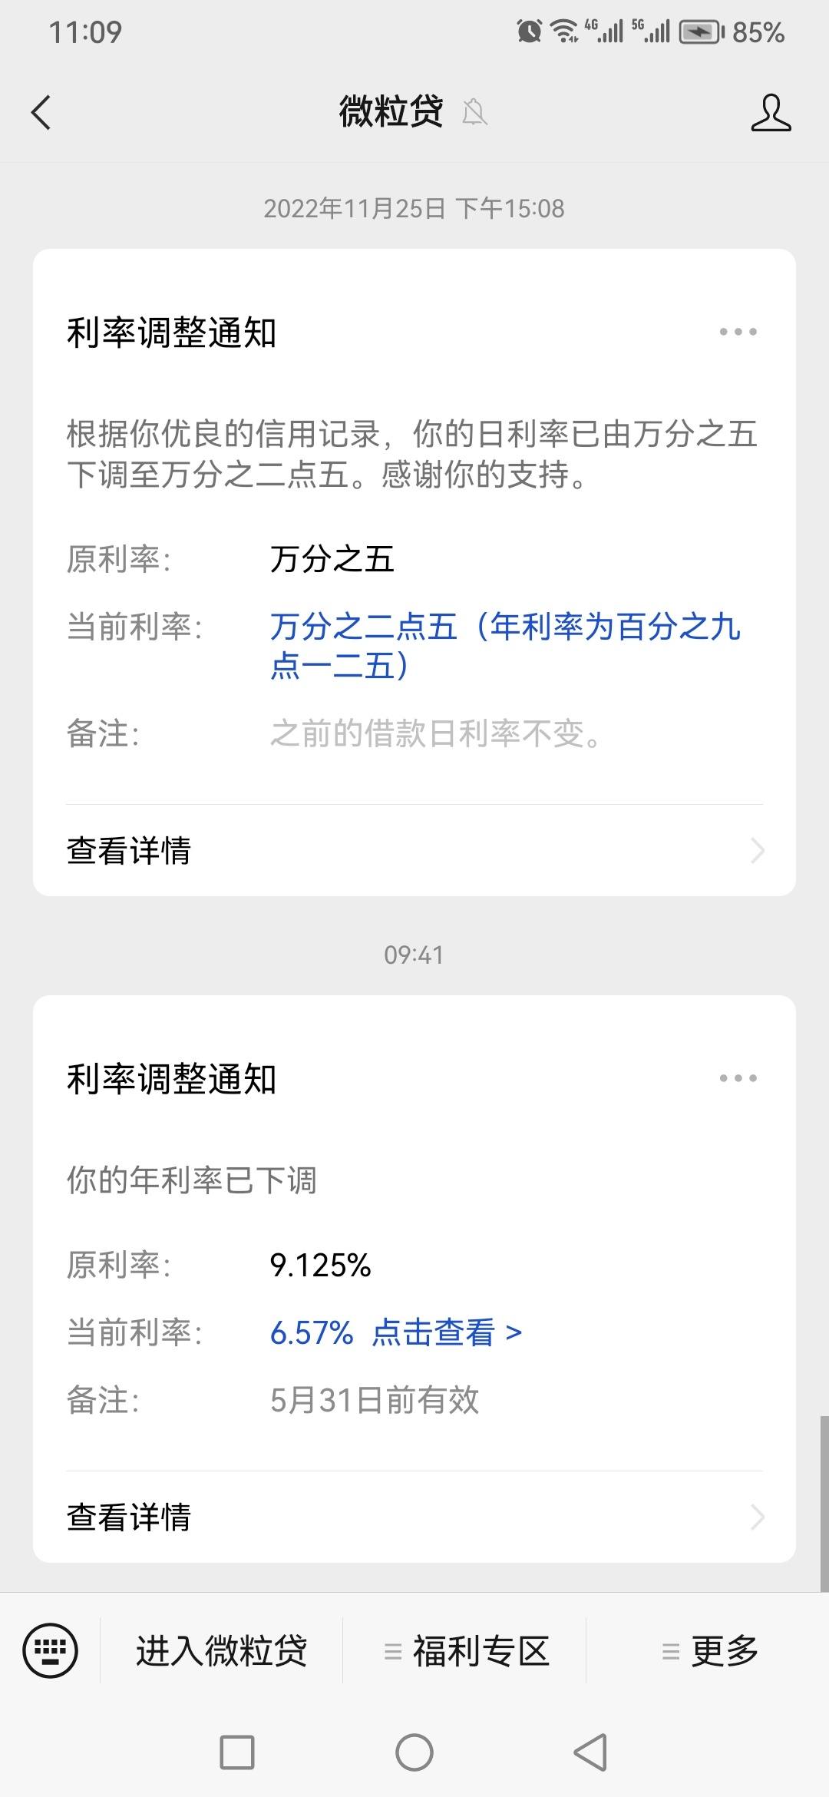This screenshot has width=829, height=1797.
Task: Open 查看详情 on the first notice
Action: pos(414,850)
